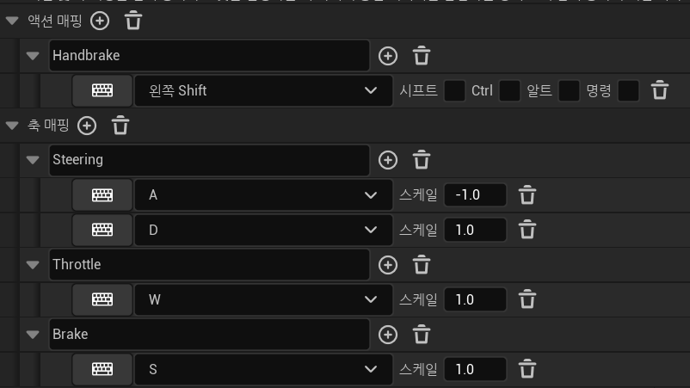Toggle the Ctrl modifier checkbox

pyautogui.click(x=509, y=90)
